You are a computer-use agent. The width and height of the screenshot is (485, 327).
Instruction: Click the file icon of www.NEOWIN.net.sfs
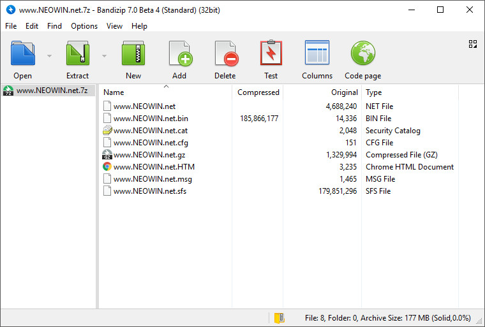pos(107,191)
